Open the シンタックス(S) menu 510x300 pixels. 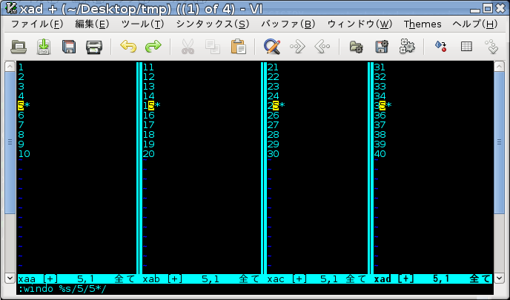click(x=213, y=24)
